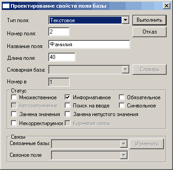
Task: Tick Замена непустого значения checkbox
Action: 67,114
